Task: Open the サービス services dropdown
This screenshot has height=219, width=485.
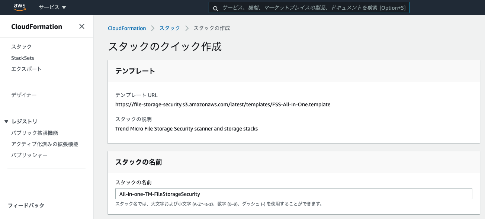Action: (x=52, y=7)
